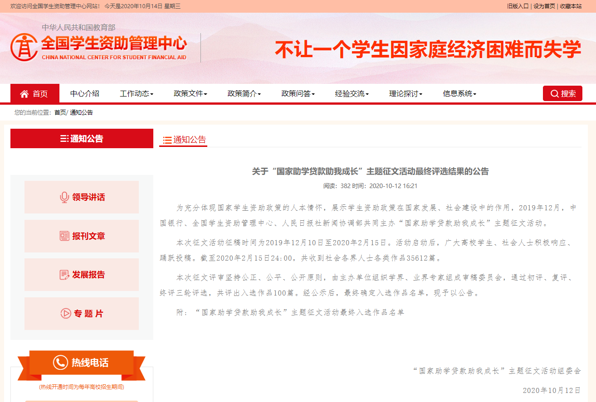Select the 经验交流 navigation menu
596x402 pixels.
(x=352, y=94)
